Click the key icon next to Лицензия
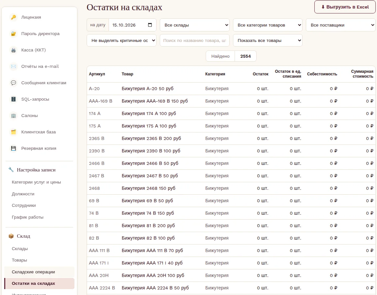The image size is (377, 295). [x=13, y=17]
